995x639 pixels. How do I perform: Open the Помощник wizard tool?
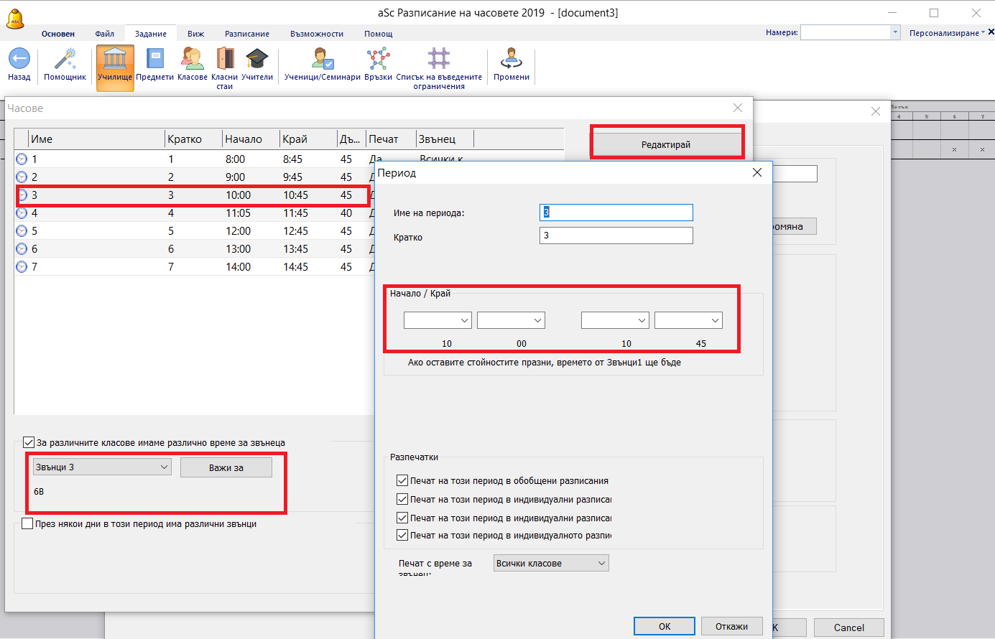65,60
